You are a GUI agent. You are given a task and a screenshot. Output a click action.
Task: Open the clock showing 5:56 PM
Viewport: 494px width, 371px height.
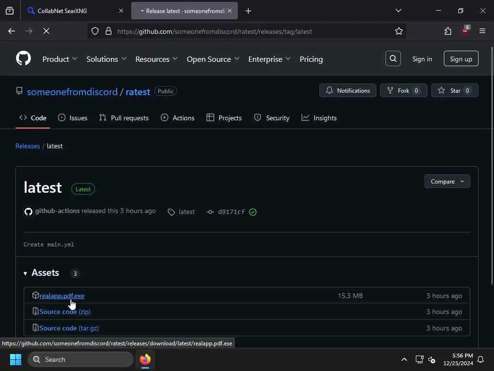click(458, 359)
